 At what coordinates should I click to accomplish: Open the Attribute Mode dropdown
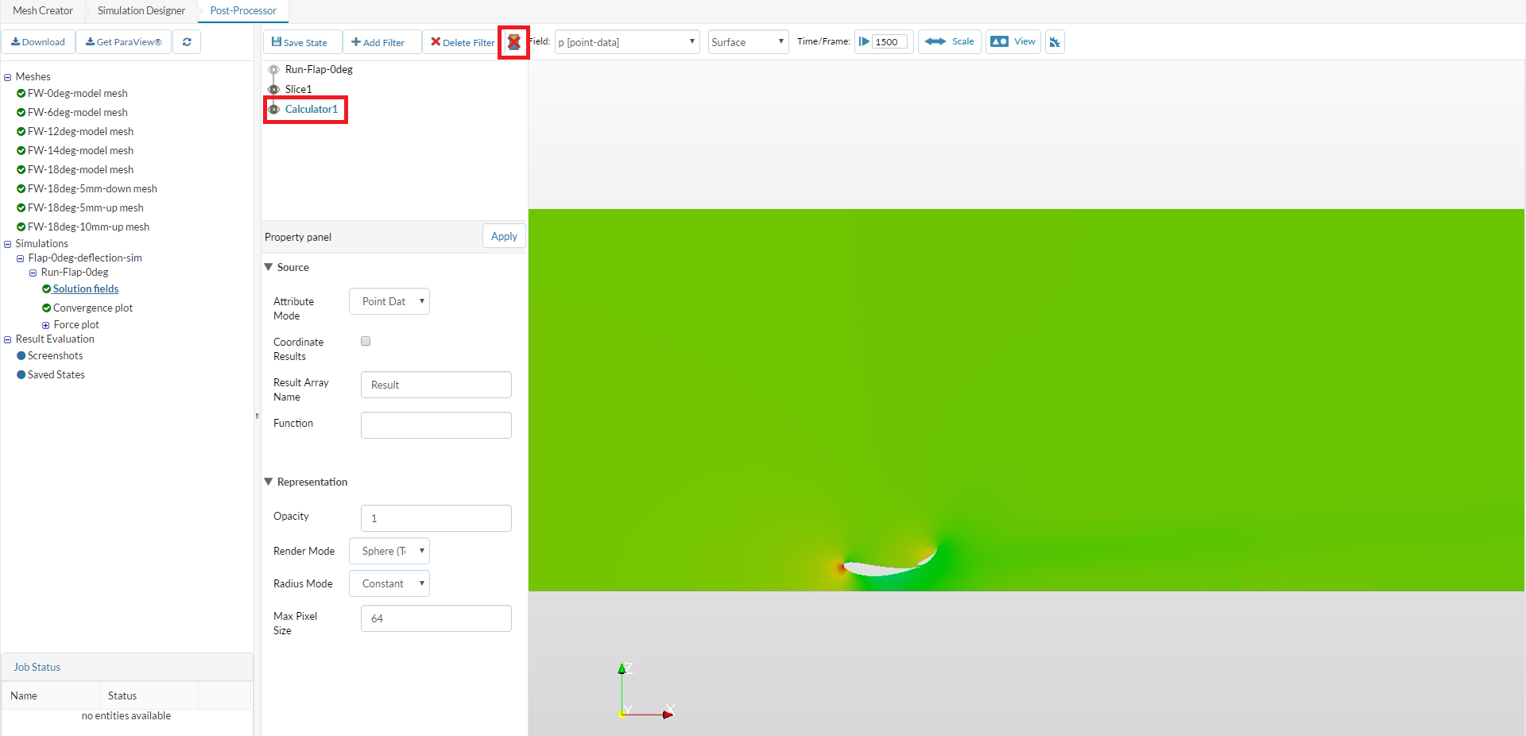coord(389,302)
